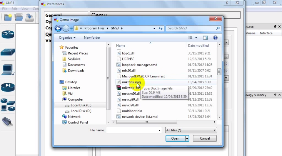Select the LICENSE file
The width and height of the screenshot is (282, 156).
point(128,59)
